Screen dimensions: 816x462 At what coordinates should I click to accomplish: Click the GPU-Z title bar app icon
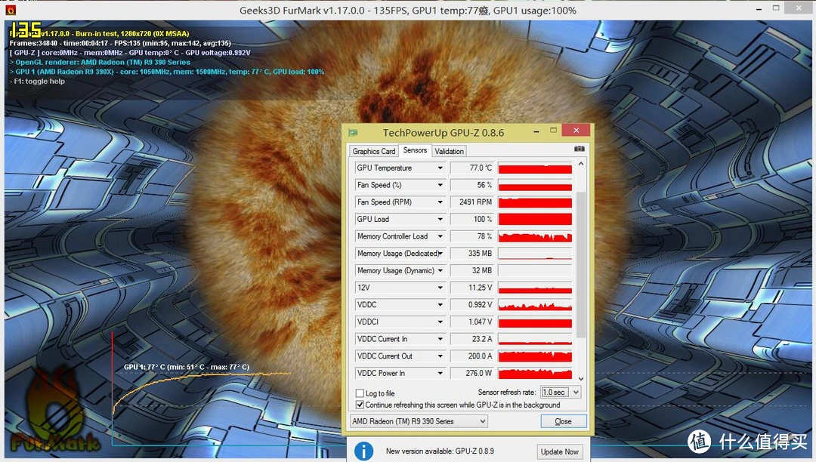pos(354,133)
